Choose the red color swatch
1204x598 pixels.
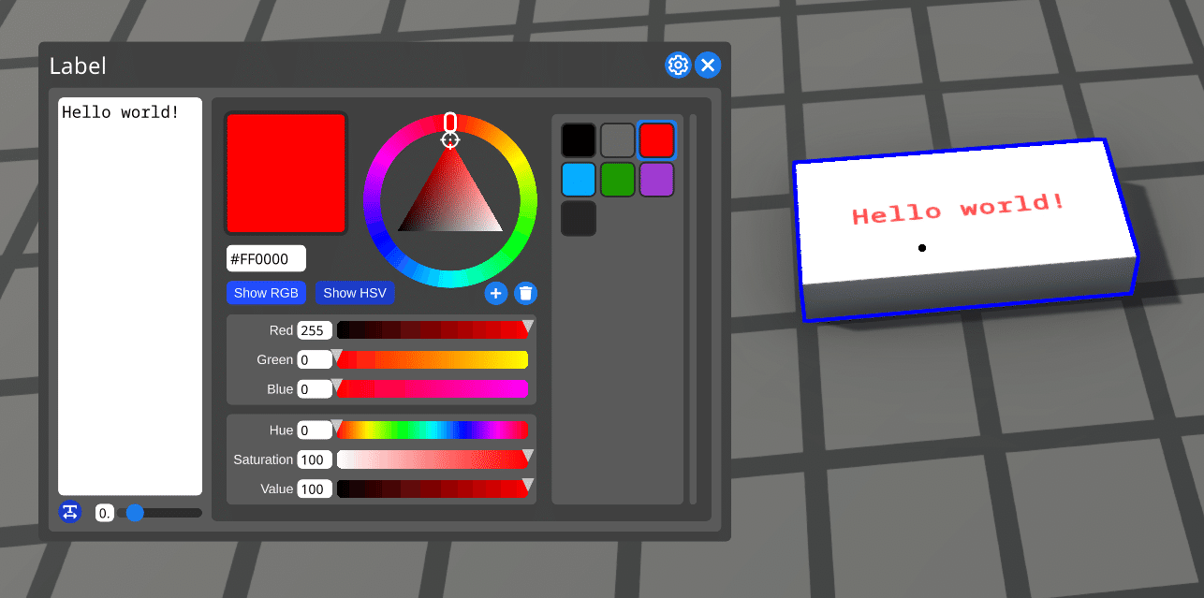click(x=656, y=140)
